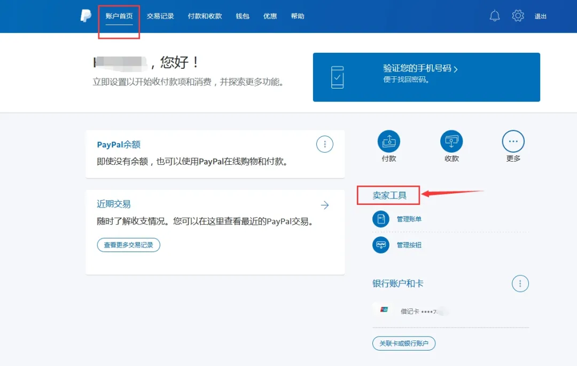This screenshot has height=366, width=577.
Task: Open the account settings gear
Action: (517, 15)
